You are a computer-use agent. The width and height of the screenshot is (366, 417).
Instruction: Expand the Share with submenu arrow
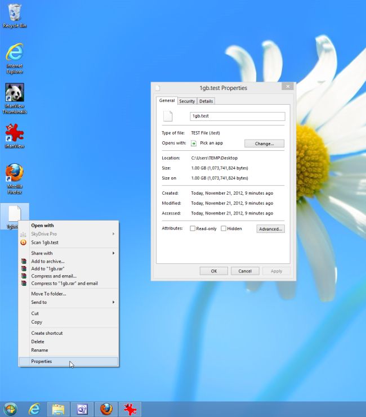point(113,253)
